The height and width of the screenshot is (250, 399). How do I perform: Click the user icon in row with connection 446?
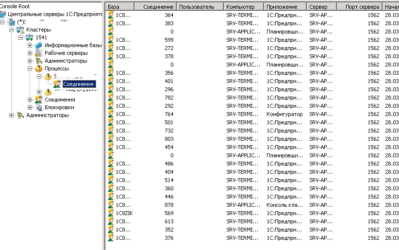[x=111, y=197]
